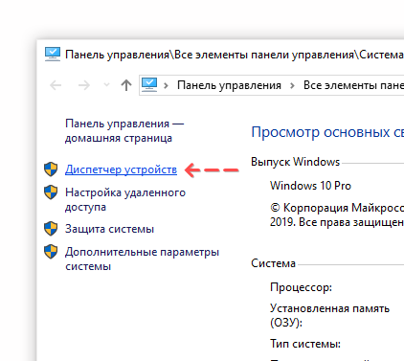The width and height of the screenshot is (404, 361).
Task: Click shield icon beside Дополнительные параметры системы
Action: (51, 252)
